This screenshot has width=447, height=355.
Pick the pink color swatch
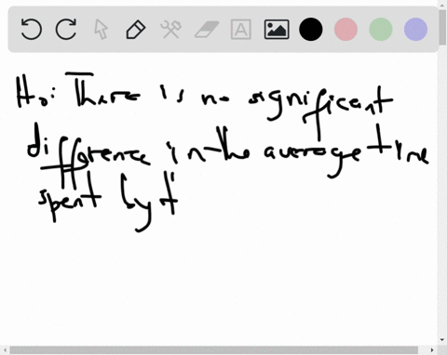tap(345, 30)
